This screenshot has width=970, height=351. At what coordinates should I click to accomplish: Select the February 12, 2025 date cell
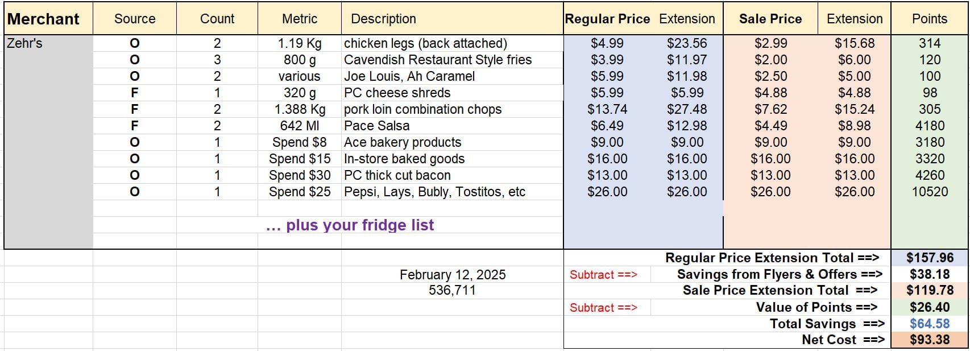[x=452, y=275]
